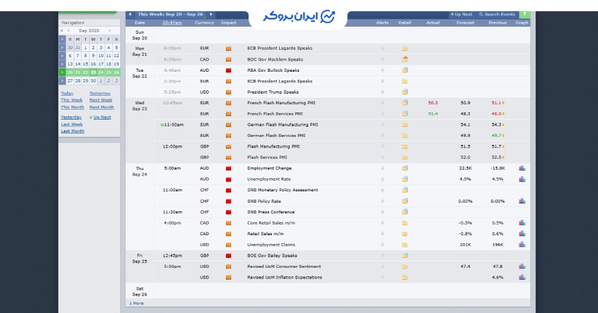
Task: Open detail folder for BOC Gov Macklem Speaks
Action: coord(405,59)
